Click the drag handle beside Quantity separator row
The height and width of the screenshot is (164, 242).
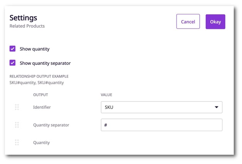[17, 125]
